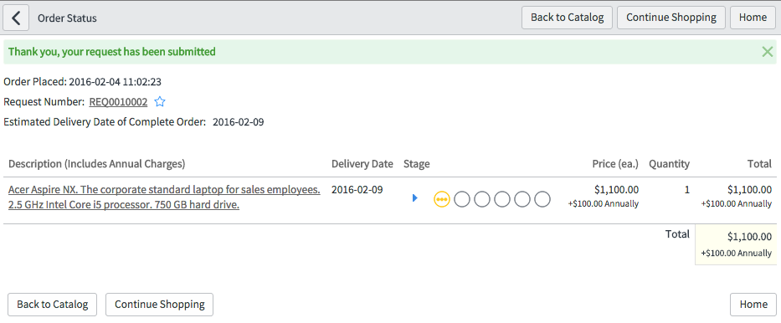Click the Price (ea.) column header
781x323 pixels.
click(615, 164)
